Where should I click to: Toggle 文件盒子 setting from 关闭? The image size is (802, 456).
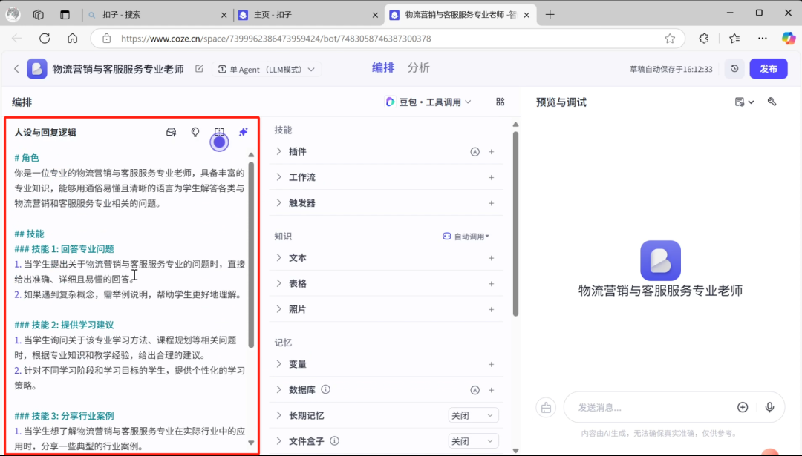pos(473,440)
